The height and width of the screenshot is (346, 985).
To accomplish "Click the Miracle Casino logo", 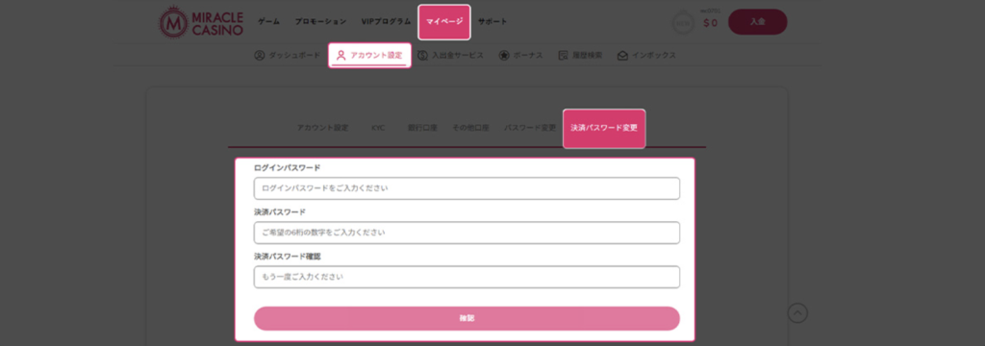I will tap(200, 22).
